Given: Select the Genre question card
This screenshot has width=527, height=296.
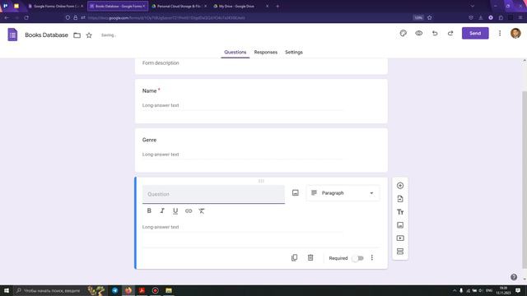Looking at the screenshot, I should point(261,150).
